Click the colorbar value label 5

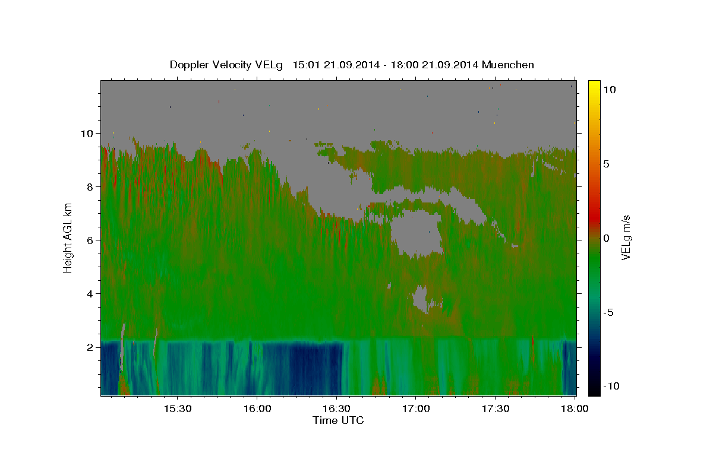(606, 164)
